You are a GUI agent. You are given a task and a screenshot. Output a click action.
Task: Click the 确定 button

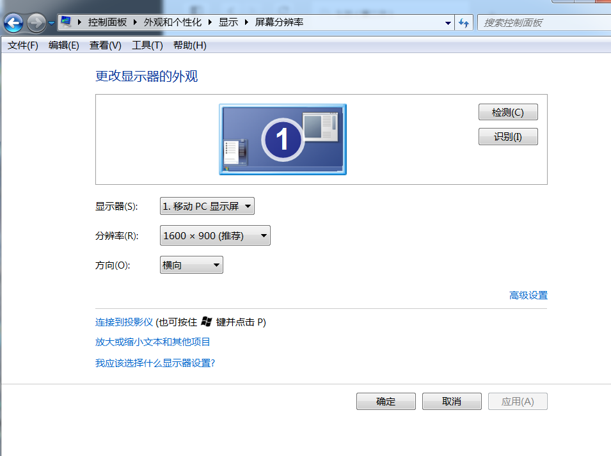386,401
